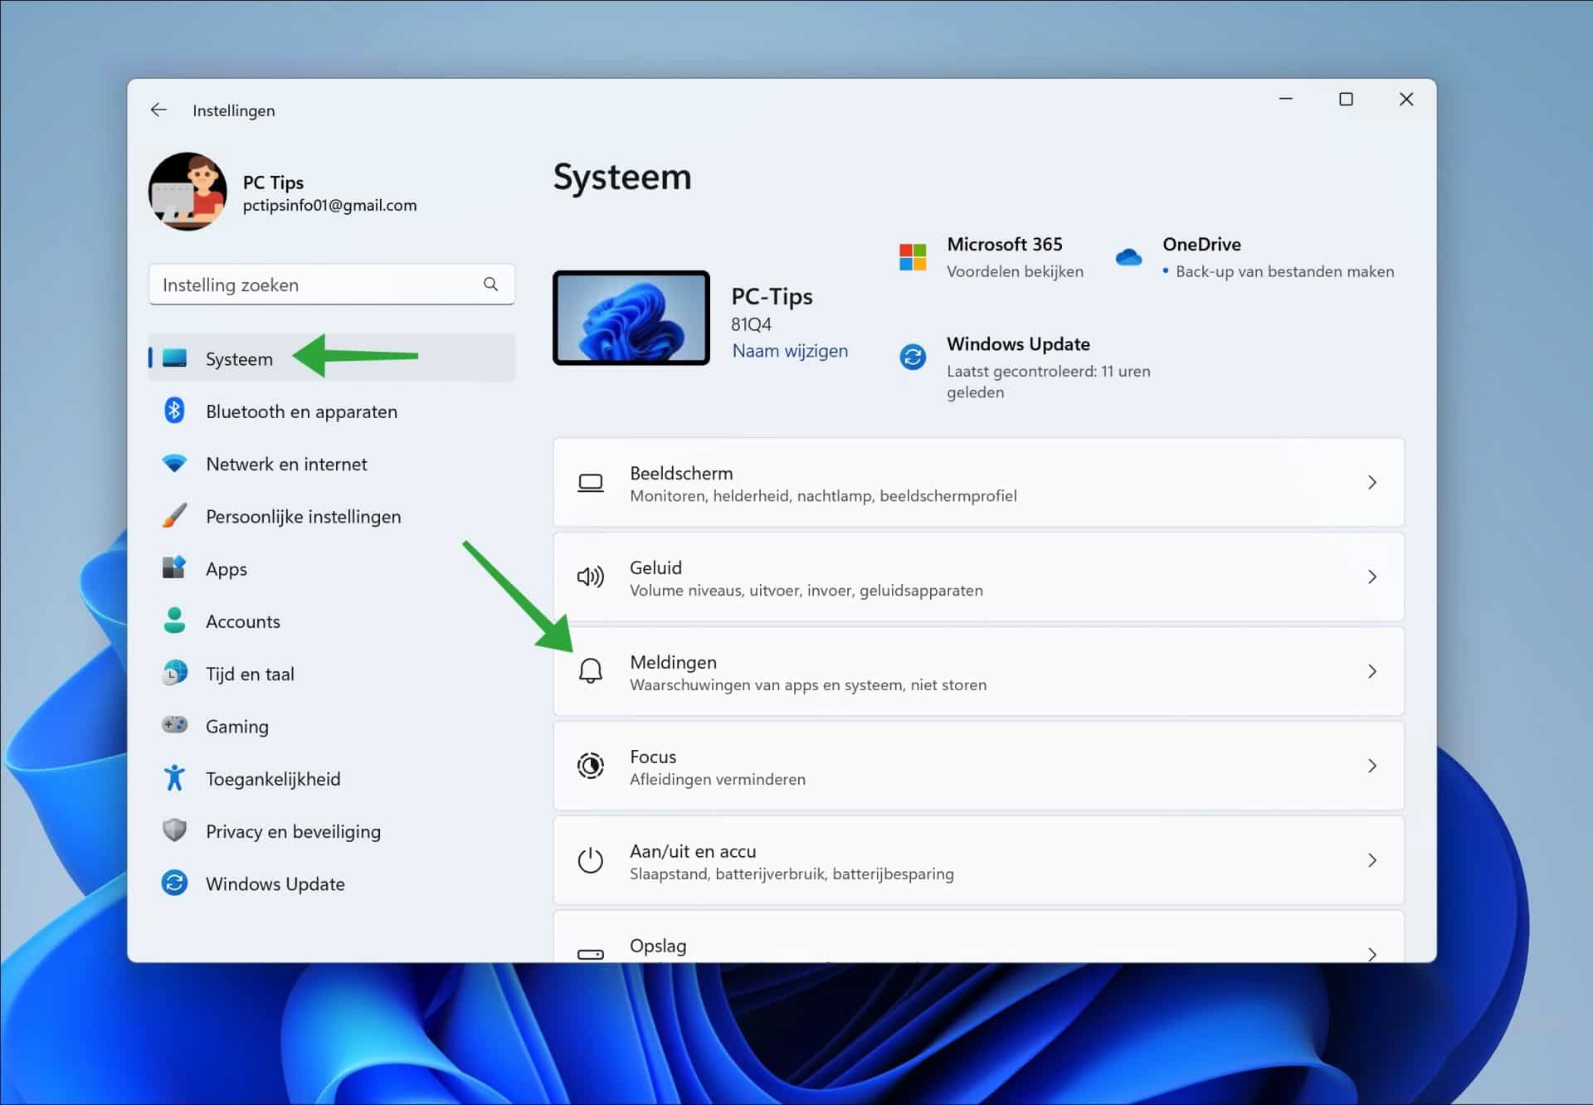This screenshot has width=1593, height=1105.
Task: Click the Beeldscherm monitor icon
Action: 591,482
